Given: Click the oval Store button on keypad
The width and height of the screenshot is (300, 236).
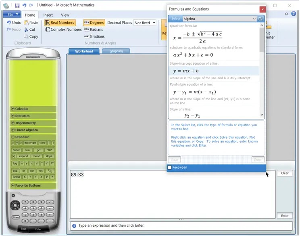Looking at the screenshot, I should click(16, 217).
